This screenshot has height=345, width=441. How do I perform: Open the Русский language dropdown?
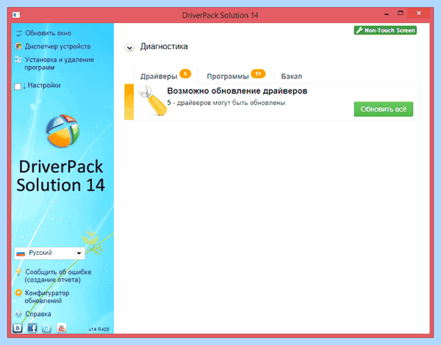coord(49,253)
